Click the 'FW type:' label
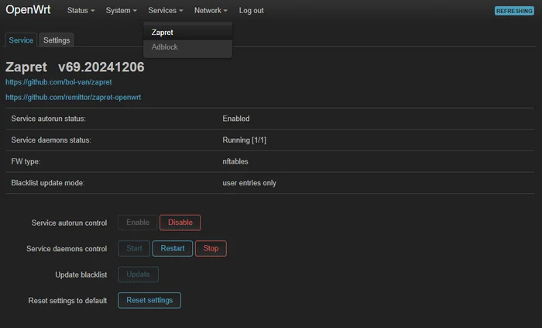542x328 pixels. click(26, 161)
